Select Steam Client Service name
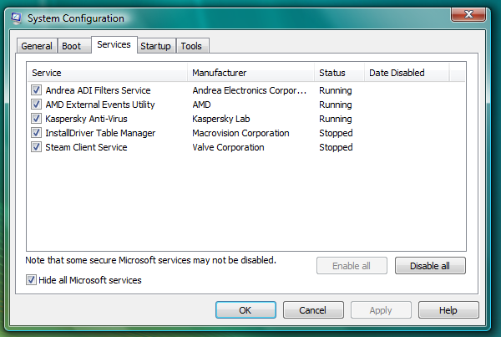 [86, 147]
